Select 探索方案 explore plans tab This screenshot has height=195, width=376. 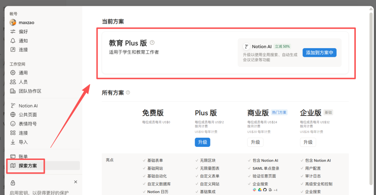click(28, 166)
